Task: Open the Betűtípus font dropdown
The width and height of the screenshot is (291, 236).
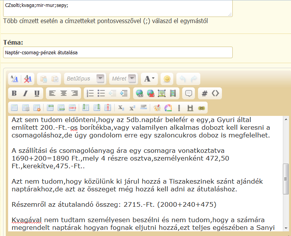Action: click(x=85, y=79)
